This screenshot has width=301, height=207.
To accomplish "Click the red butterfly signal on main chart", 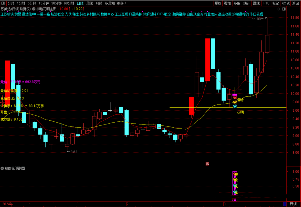I will point(235,98).
